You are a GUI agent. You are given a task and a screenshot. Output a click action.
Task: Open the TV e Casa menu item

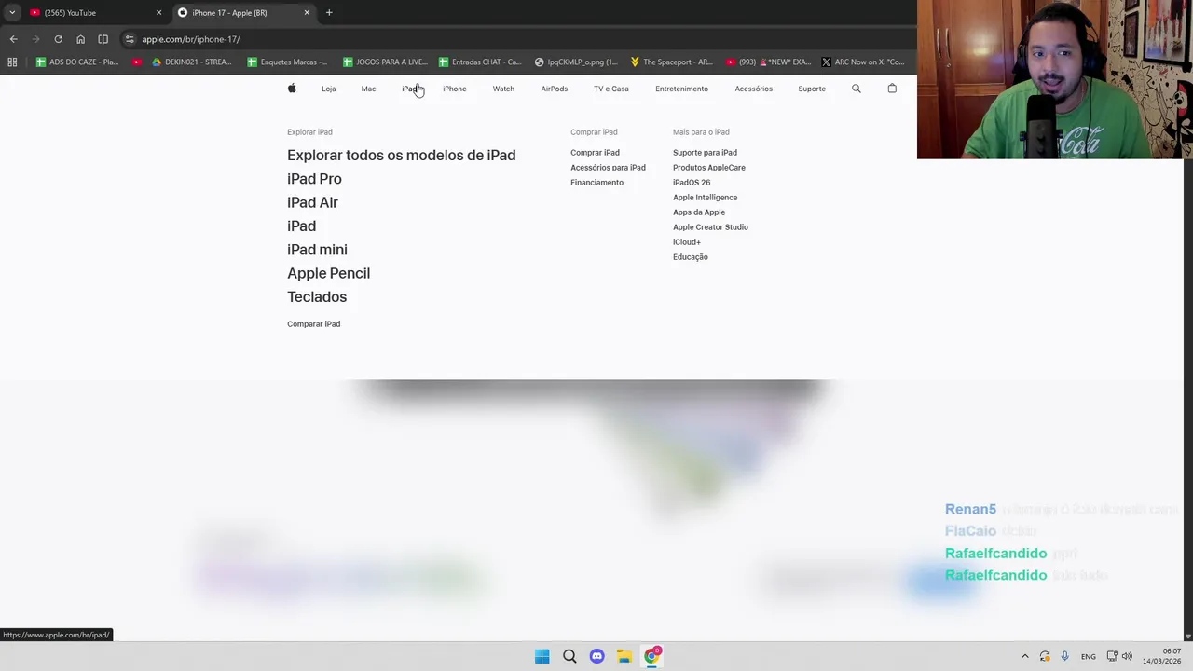tap(611, 89)
